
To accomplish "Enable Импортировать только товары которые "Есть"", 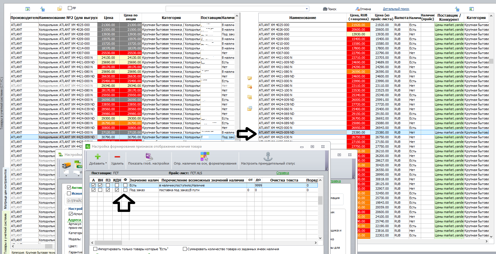I will [x=95, y=249].
